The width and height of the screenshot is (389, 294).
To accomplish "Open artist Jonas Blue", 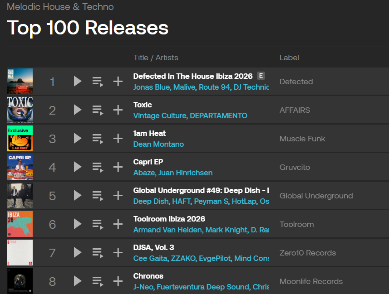I will click(x=152, y=87).
